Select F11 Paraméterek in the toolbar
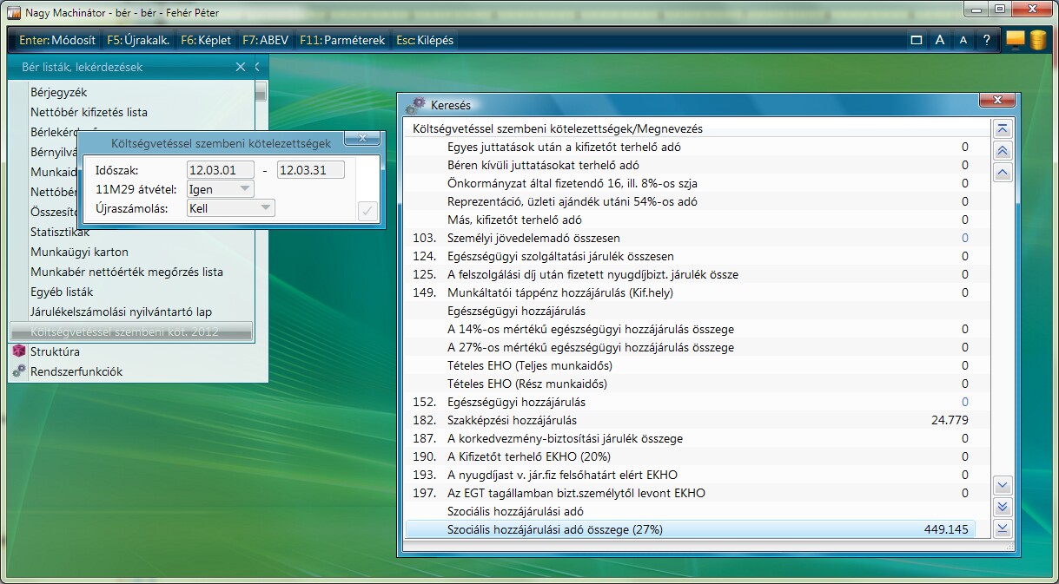The width and height of the screenshot is (1059, 584). pyautogui.click(x=342, y=40)
